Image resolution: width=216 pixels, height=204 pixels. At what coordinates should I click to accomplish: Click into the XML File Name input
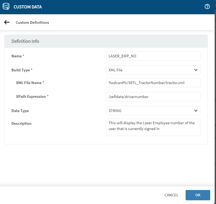[153, 83]
